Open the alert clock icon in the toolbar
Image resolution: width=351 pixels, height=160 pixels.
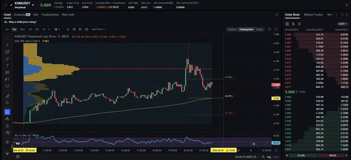click(x=74, y=29)
